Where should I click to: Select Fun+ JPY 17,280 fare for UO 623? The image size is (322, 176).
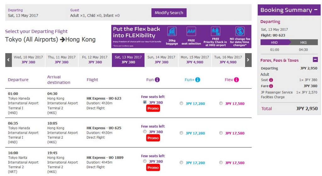point(181,103)
